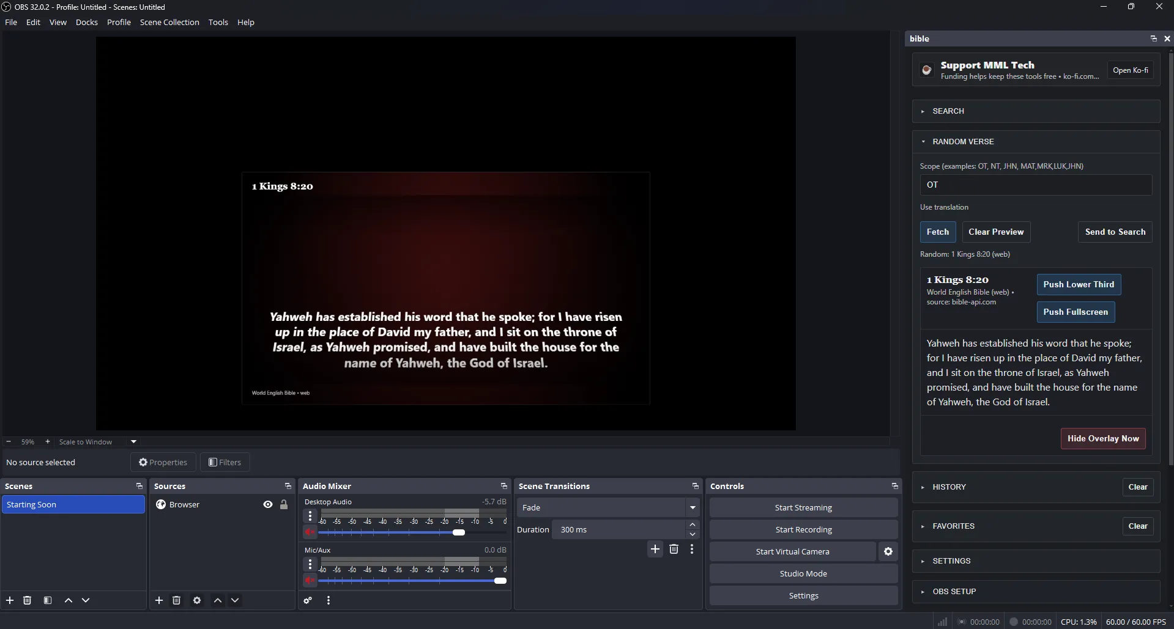
Task: Open the Scene Collection menu
Action: pyautogui.click(x=169, y=22)
